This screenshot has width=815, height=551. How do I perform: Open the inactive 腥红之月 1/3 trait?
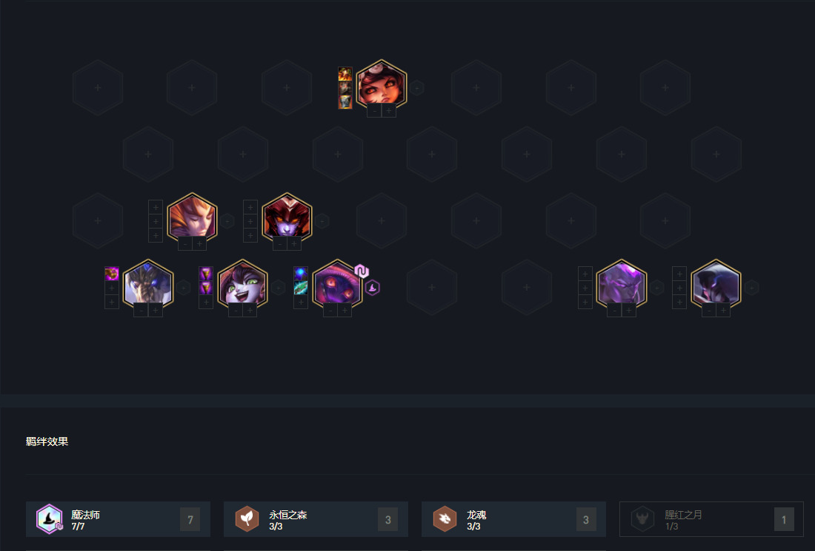tap(711, 519)
